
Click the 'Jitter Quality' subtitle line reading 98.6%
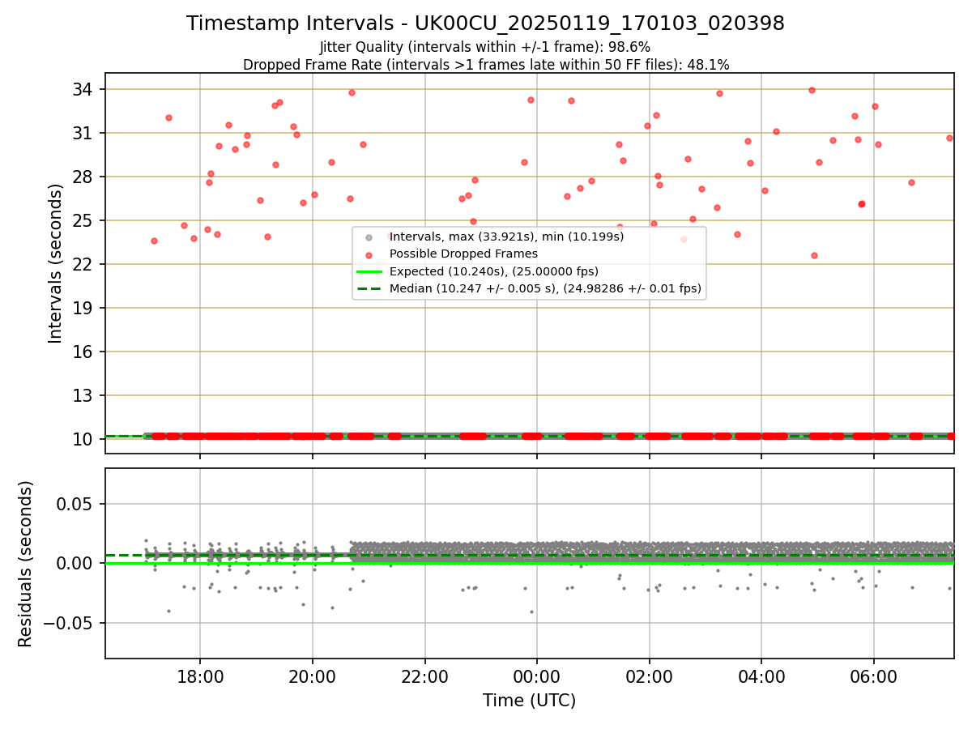(485, 47)
